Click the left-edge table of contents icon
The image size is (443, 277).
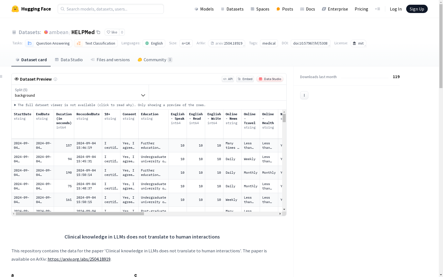(1, 76)
